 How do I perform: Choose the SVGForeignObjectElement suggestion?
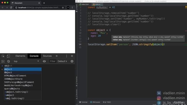[23, 82]
